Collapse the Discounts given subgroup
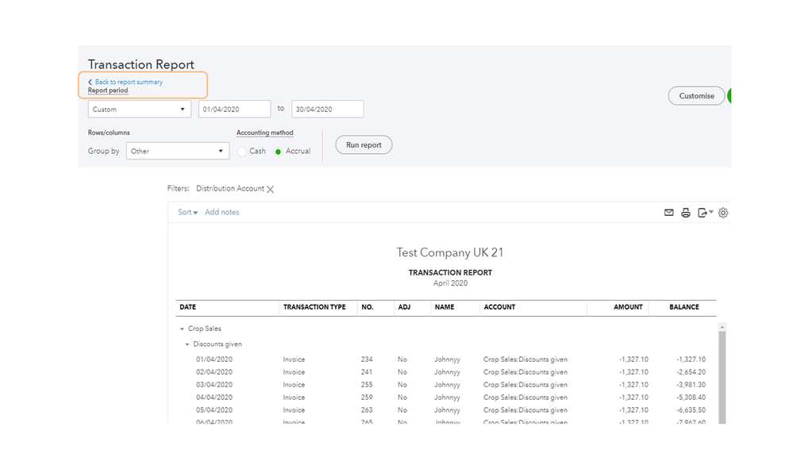 (187, 344)
